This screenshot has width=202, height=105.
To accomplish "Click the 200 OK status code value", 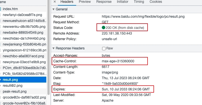I will click(x=125, y=28).
